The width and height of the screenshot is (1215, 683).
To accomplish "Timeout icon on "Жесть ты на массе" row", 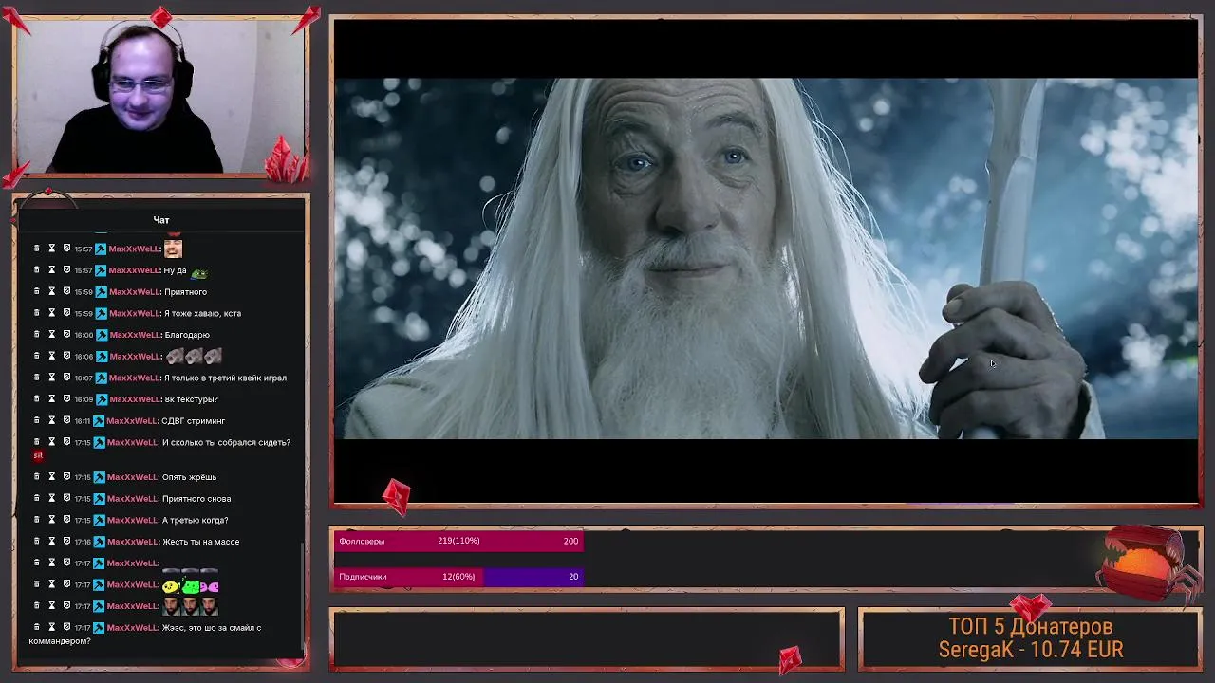I will coord(51,542).
